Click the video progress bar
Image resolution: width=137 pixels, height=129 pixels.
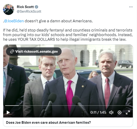point(68,106)
